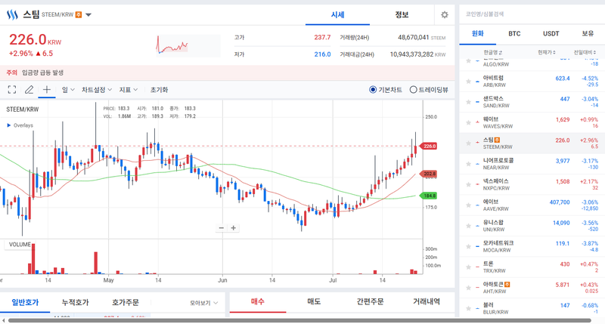Screen dimensions: 605x324
Task: Click caution badge on 아하토큰 row
Action: point(507,284)
